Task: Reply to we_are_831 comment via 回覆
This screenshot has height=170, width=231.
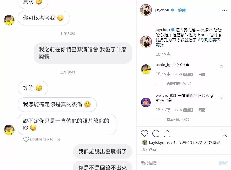Action: 202,110
